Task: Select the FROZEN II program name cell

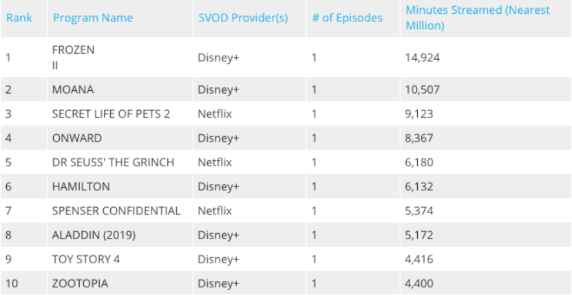Action: tap(73, 57)
